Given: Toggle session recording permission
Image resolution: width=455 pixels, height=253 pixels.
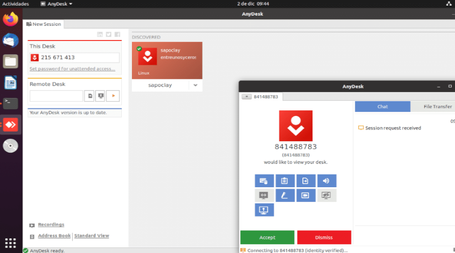Looking at the screenshot, I should pyautogui.click(x=306, y=195).
